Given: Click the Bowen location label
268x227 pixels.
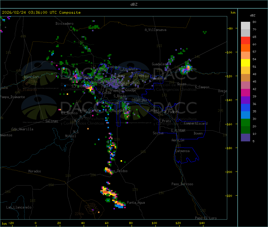Looking at the screenshot, I should point(198,133).
